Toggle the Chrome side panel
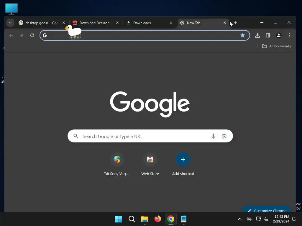Image resolution: width=302 pixels, height=226 pixels. (268, 35)
